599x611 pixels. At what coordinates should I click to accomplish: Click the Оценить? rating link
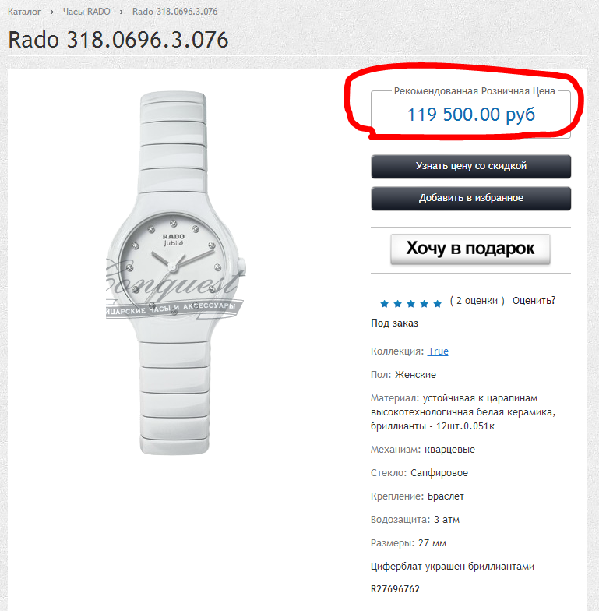tap(534, 301)
